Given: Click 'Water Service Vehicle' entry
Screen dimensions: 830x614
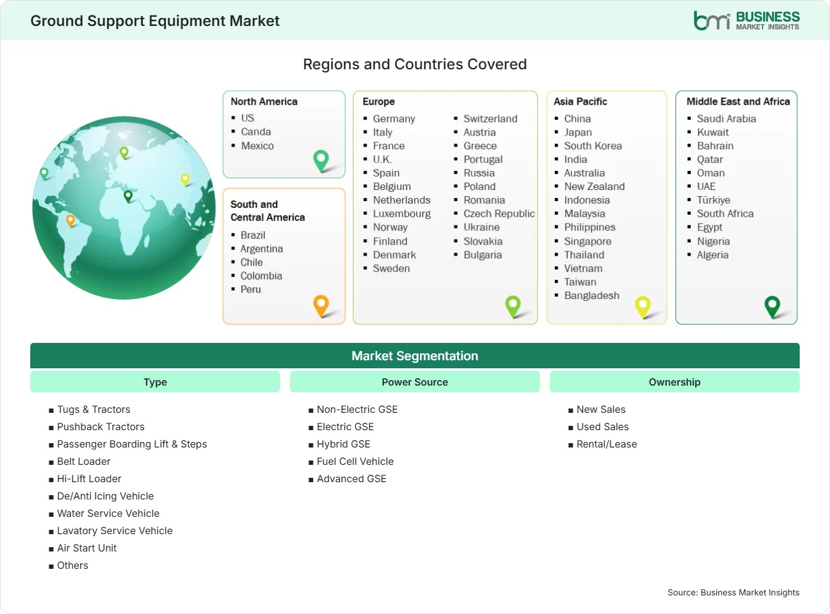Looking at the screenshot, I should (x=108, y=514).
